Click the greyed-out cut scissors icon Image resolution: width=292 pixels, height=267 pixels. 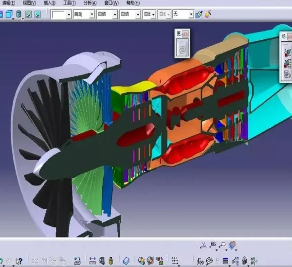click(35, 261)
